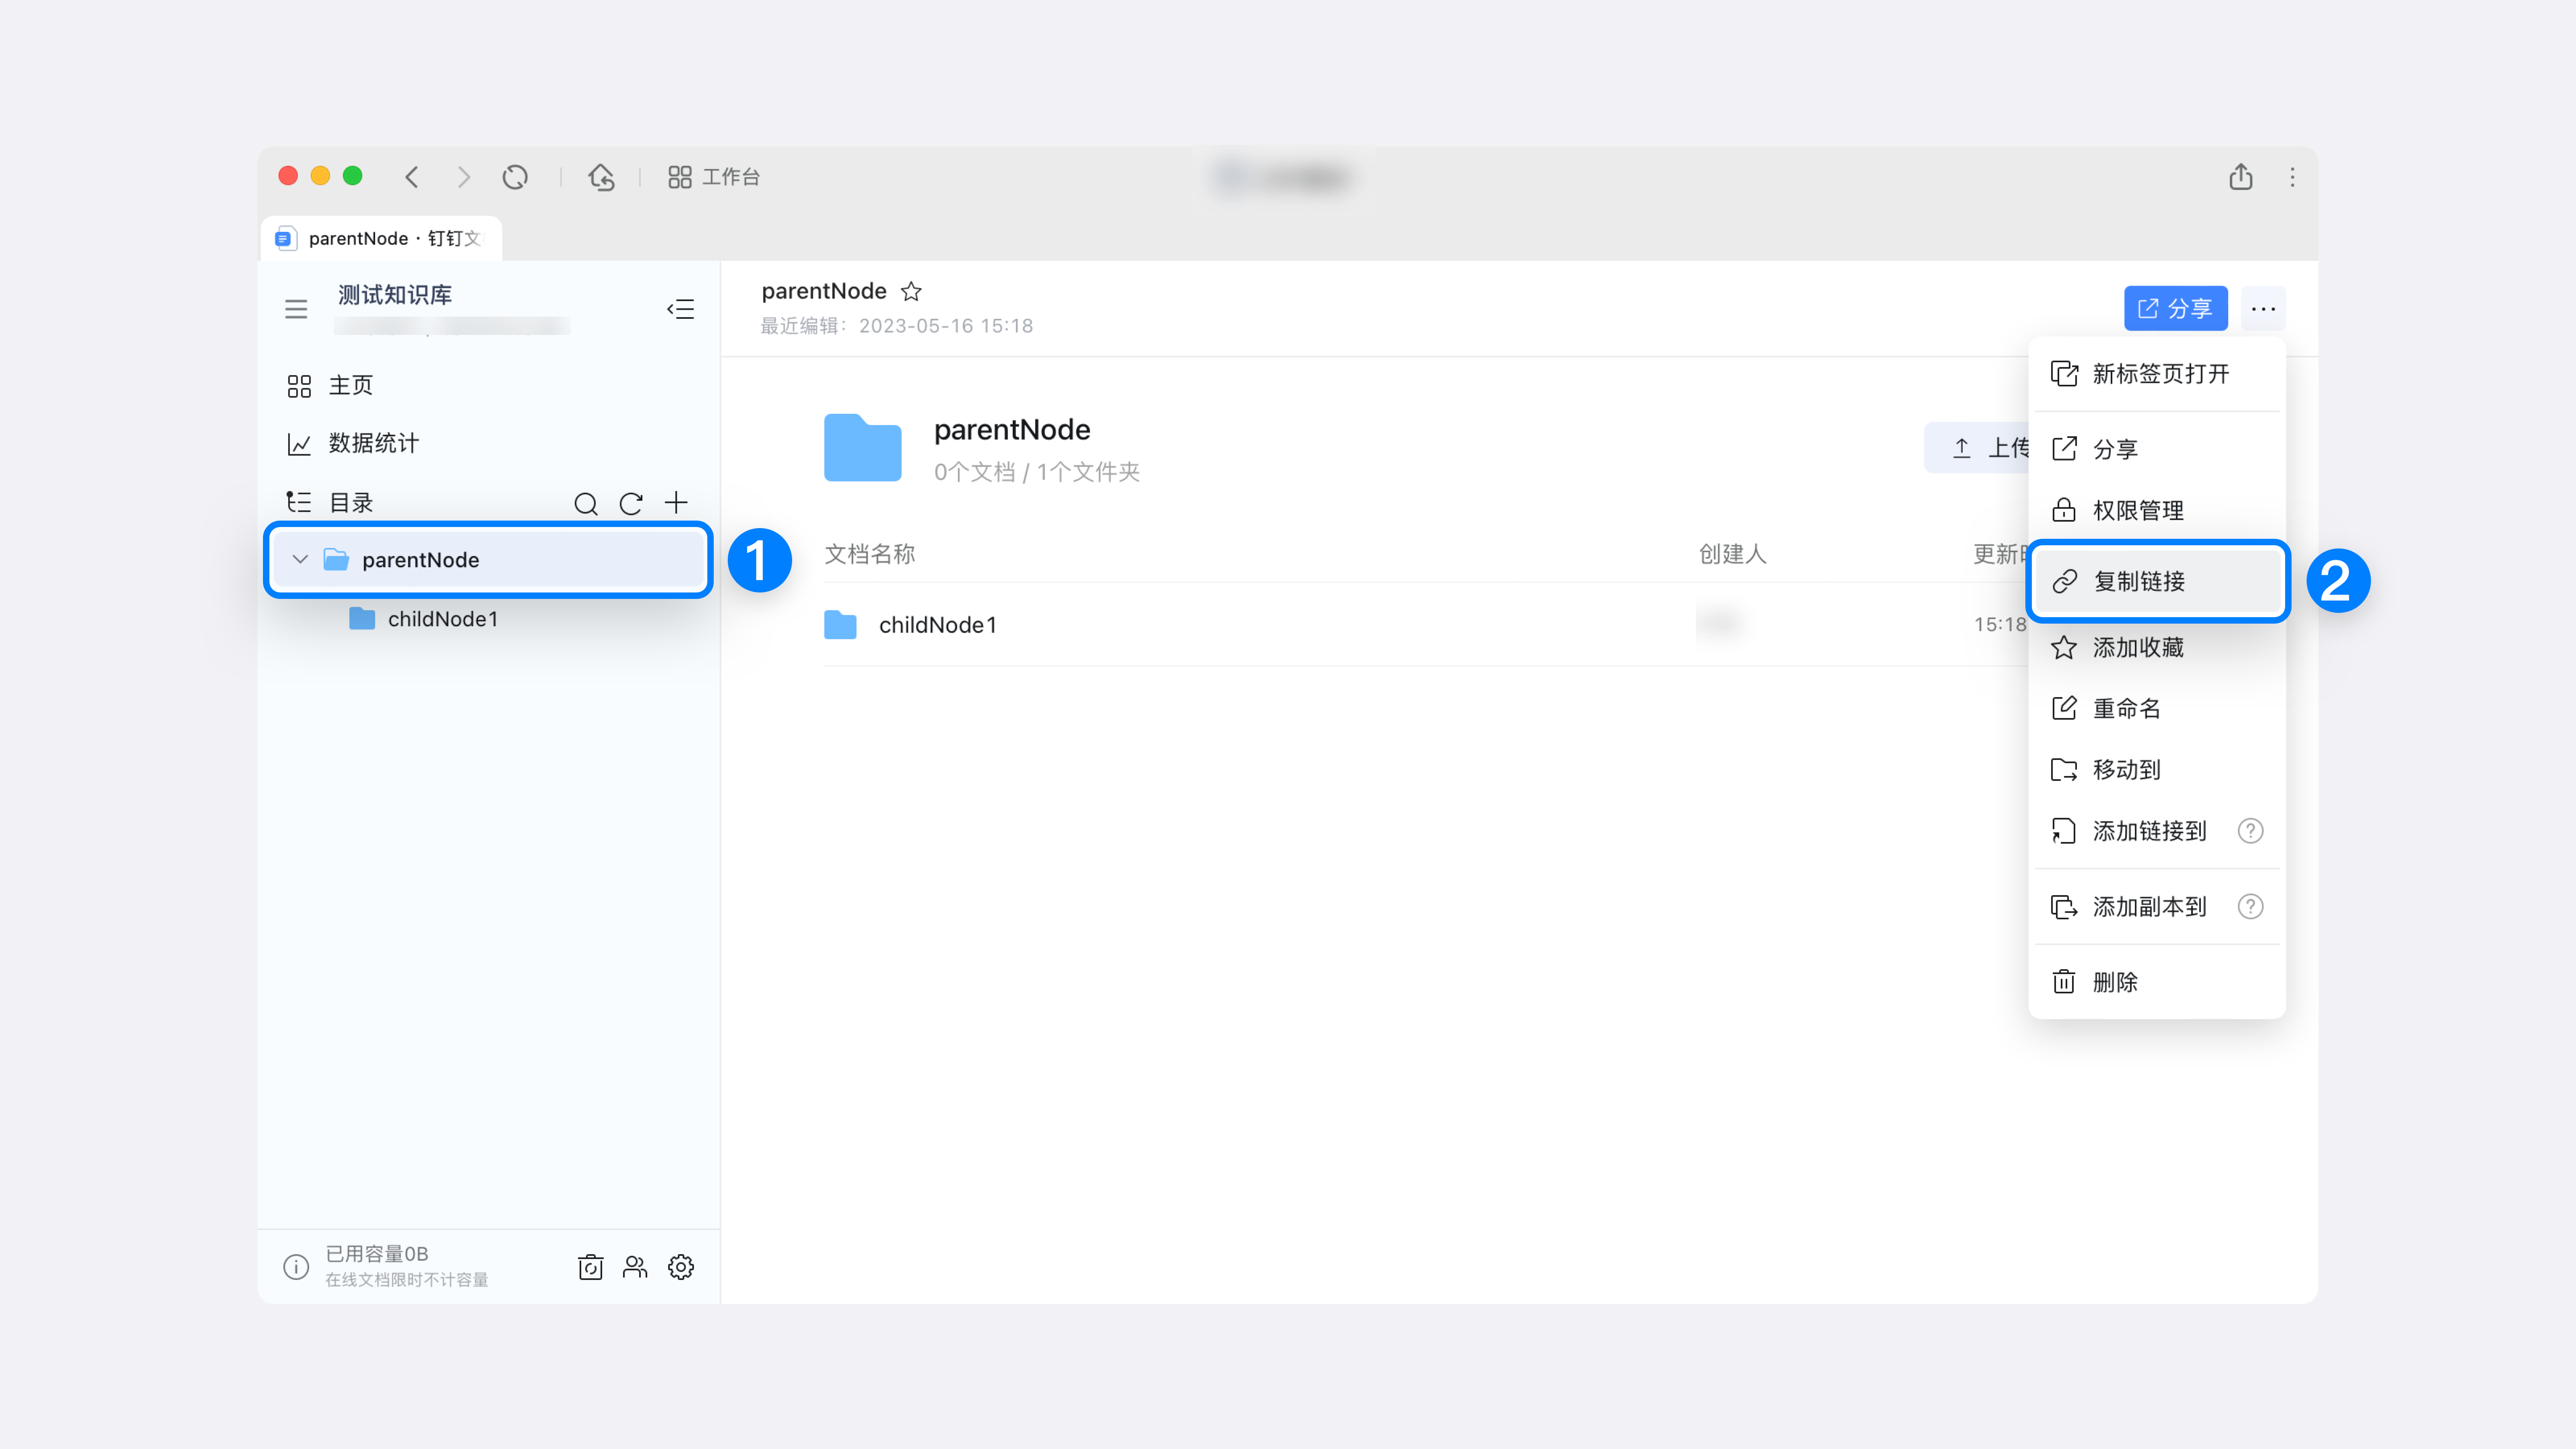The width and height of the screenshot is (2576, 1449).
Task: Collapse the parentNode tree expander
Action: pyautogui.click(x=300, y=559)
